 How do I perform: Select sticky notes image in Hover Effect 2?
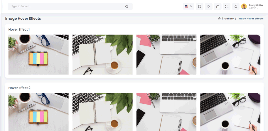(x=38, y=112)
